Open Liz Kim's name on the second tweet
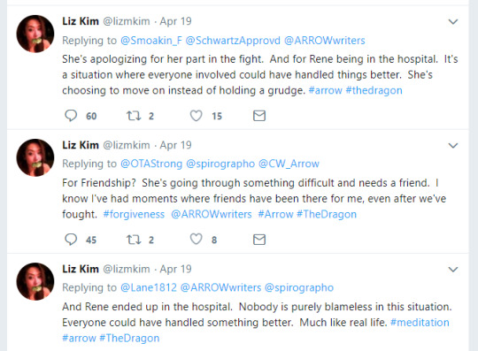 coord(81,145)
